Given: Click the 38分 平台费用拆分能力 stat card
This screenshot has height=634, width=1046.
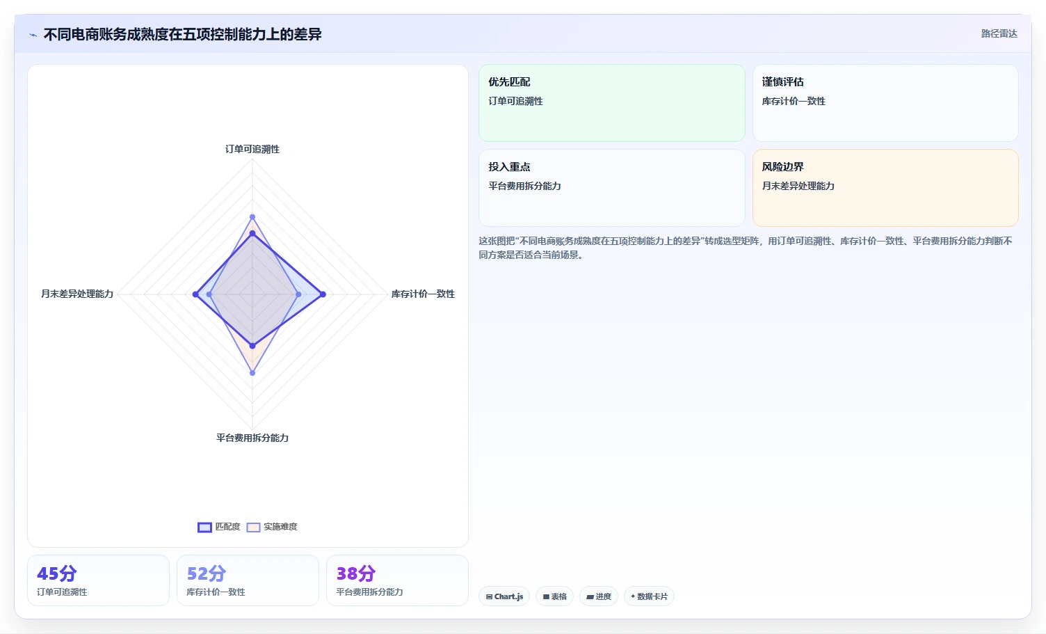Looking at the screenshot, I should coord(397,580).
